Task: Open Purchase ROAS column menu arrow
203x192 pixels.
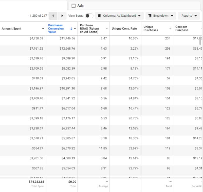Action: [x=107, y=29]
